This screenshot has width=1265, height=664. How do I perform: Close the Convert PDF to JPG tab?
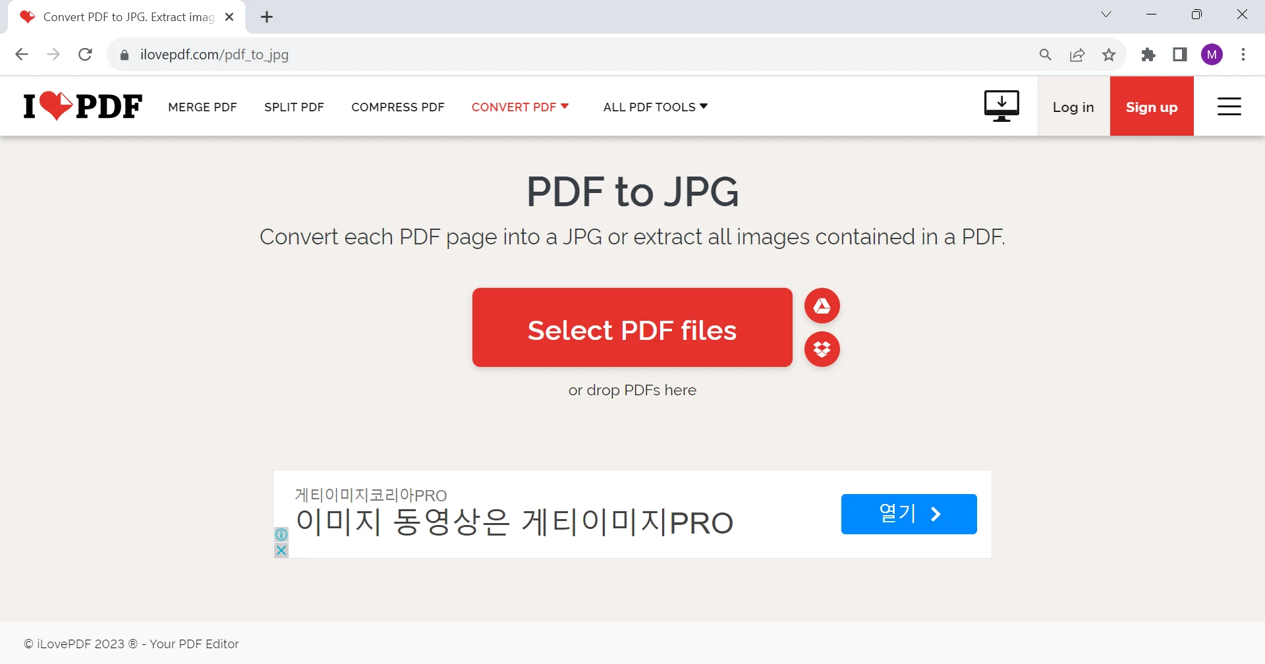point(229,17)
